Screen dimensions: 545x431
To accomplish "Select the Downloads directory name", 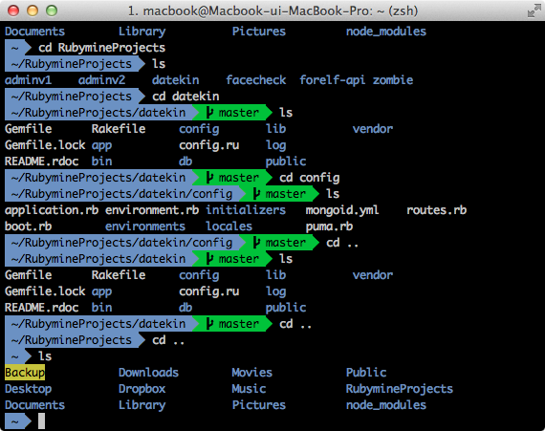I will click(148, 373).
